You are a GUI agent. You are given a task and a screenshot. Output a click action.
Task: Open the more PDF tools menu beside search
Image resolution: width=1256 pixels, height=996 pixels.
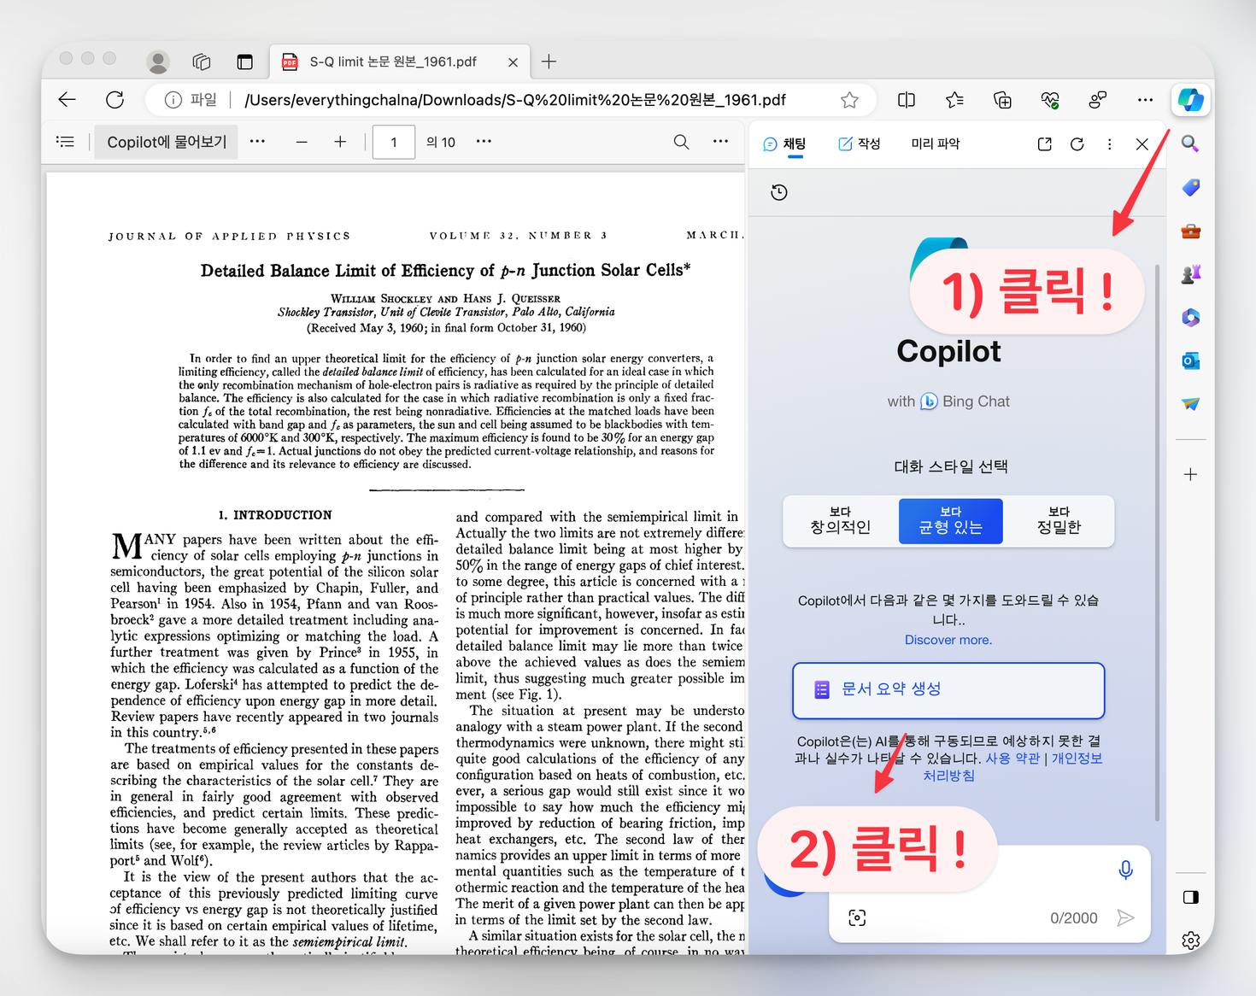coord(720,142)
